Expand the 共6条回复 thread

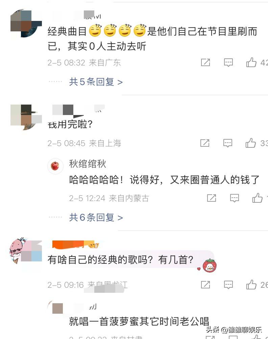click(96, 218)
